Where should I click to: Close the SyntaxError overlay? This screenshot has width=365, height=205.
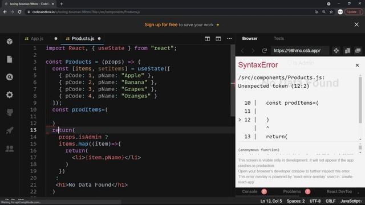click(x=358, y=65)
